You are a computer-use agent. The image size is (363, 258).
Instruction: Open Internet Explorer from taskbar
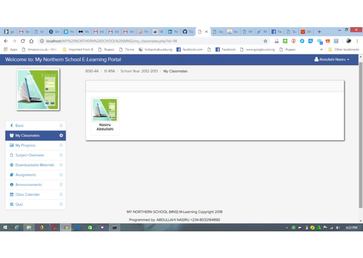(x=17, y=228)
